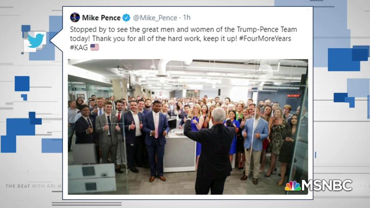
Task: Open the Mike Pence display name
Action: point(101,18)
